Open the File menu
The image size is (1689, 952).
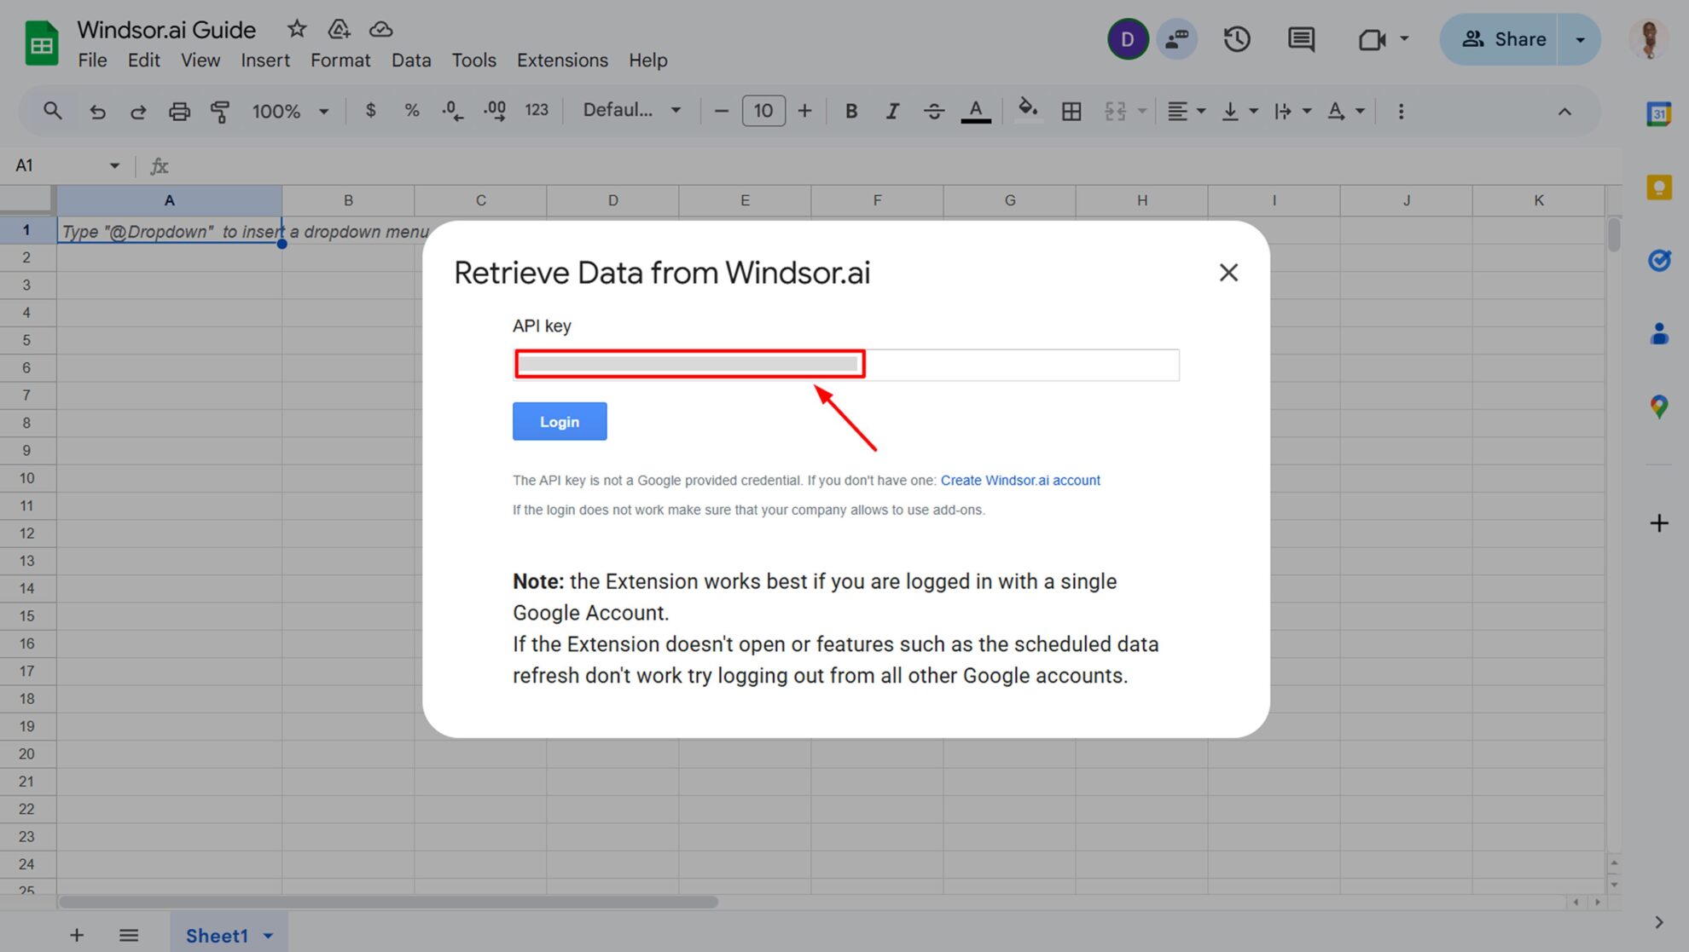(x=92, y=61)
